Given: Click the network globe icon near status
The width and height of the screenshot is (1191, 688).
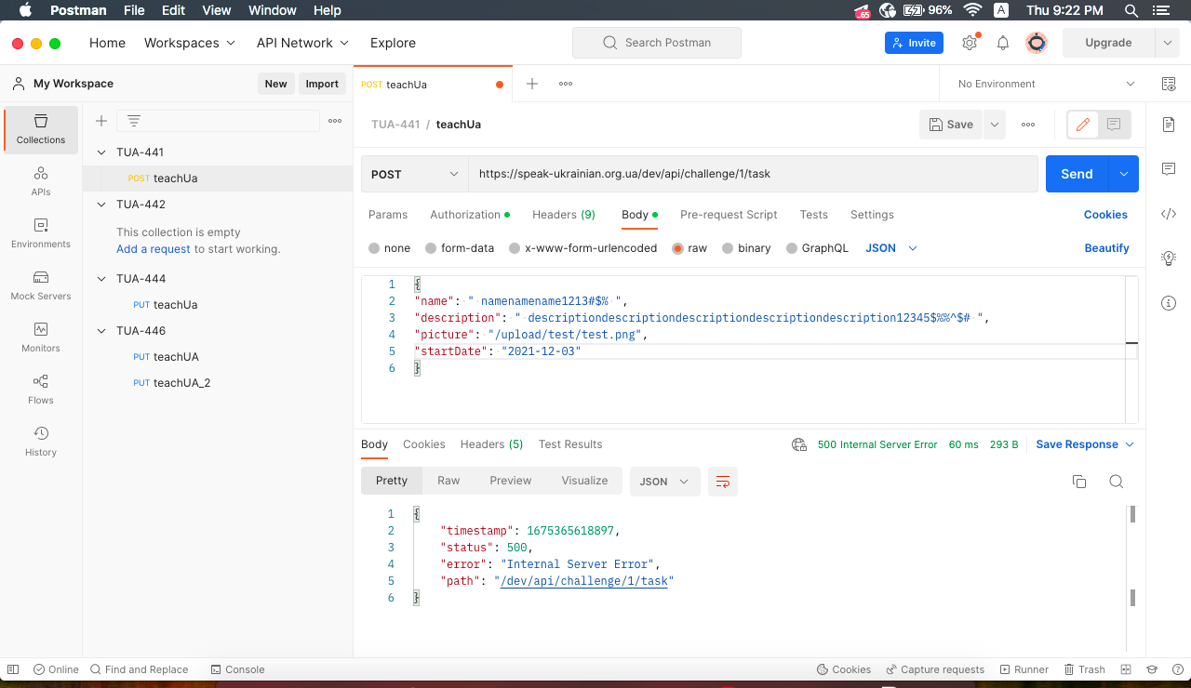Looking at the screenshot, I should (799, 444).
